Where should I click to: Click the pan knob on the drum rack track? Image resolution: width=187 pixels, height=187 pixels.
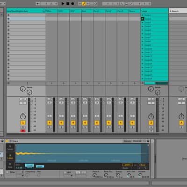coord(23,116)
